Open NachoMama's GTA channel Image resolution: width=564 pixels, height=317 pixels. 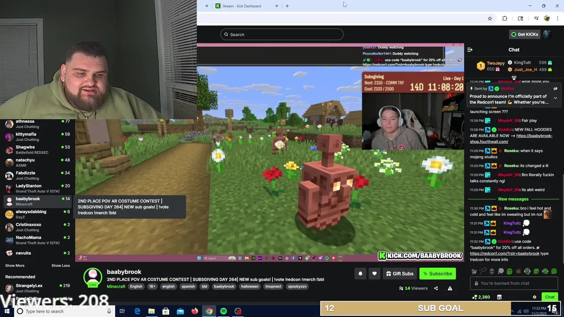37,240
